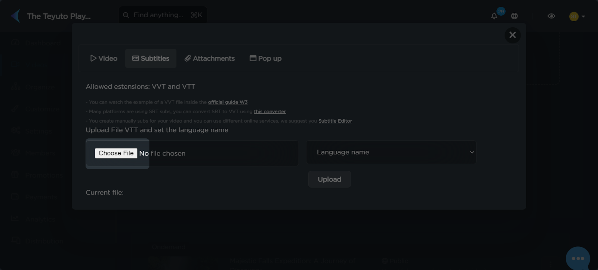The image size is (598, 270).
Task: Open Settings in the sidebar
Action: (x=31, y=131)
